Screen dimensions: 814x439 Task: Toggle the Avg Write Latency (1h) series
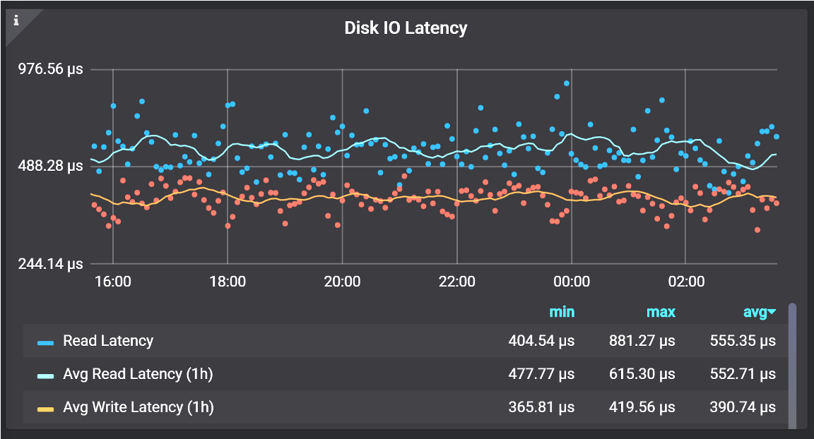pyautogui.click(x=138, y=407)
